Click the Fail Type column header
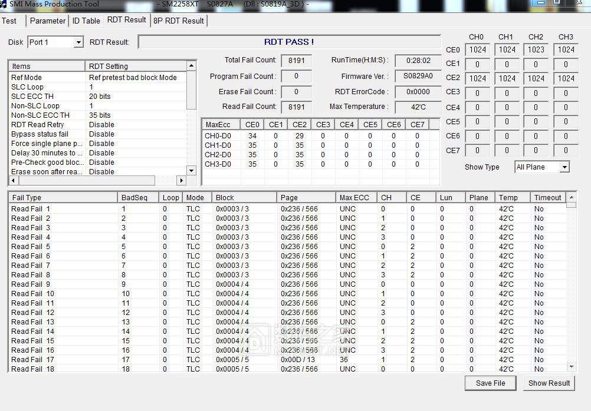 (63, 198)
